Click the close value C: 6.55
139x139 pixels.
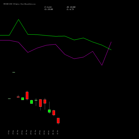pyautogui.click(x=48, y=7)
